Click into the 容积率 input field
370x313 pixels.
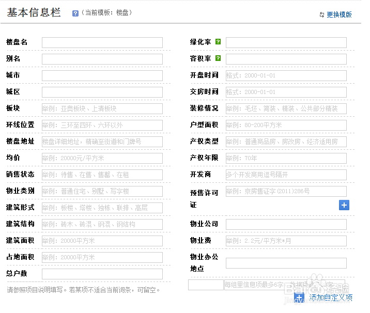(286, 59)
